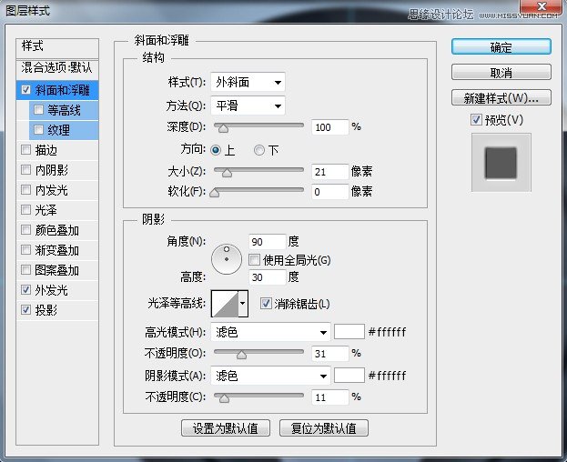
Task: Enable the 等高线 checkbox
Action: click(38, 109)
